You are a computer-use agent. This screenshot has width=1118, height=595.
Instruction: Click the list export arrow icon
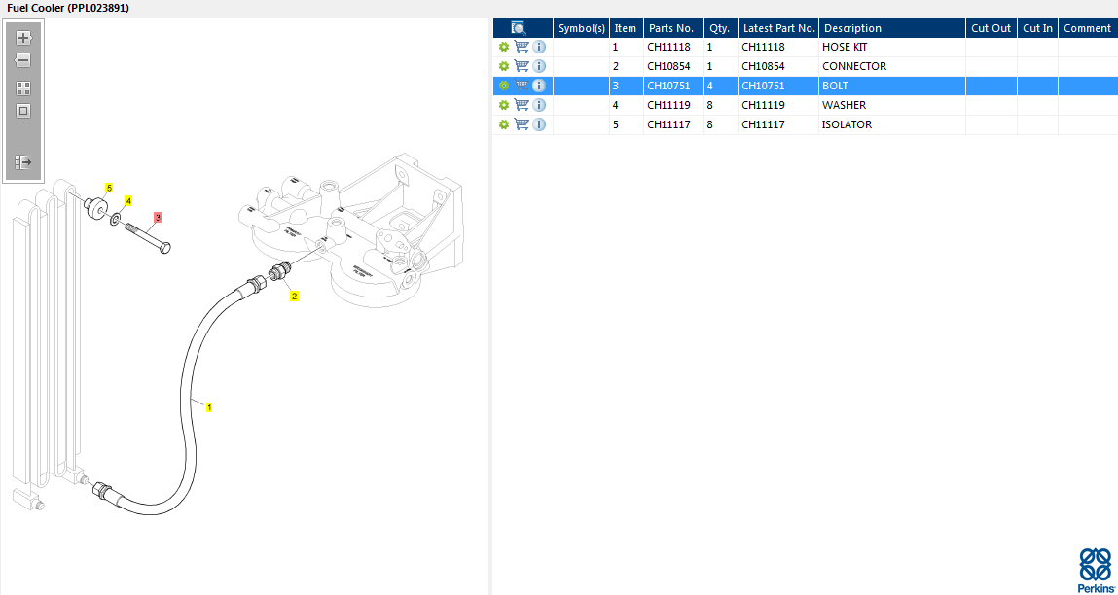tap(23, 162)
